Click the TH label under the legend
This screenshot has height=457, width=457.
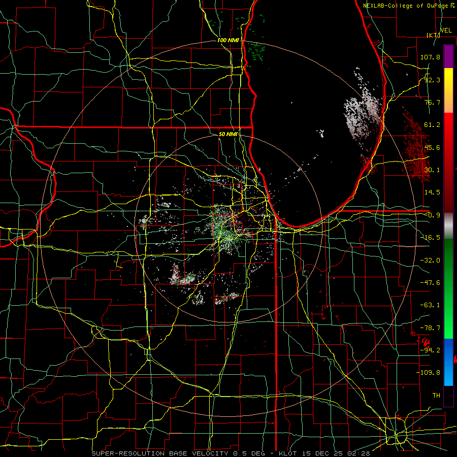(436, 396)
